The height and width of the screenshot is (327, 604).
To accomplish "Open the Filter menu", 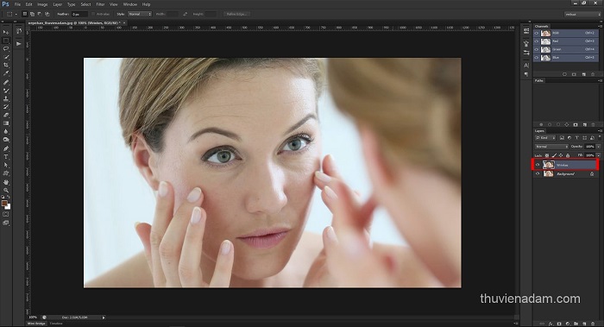I will (100, 4).
